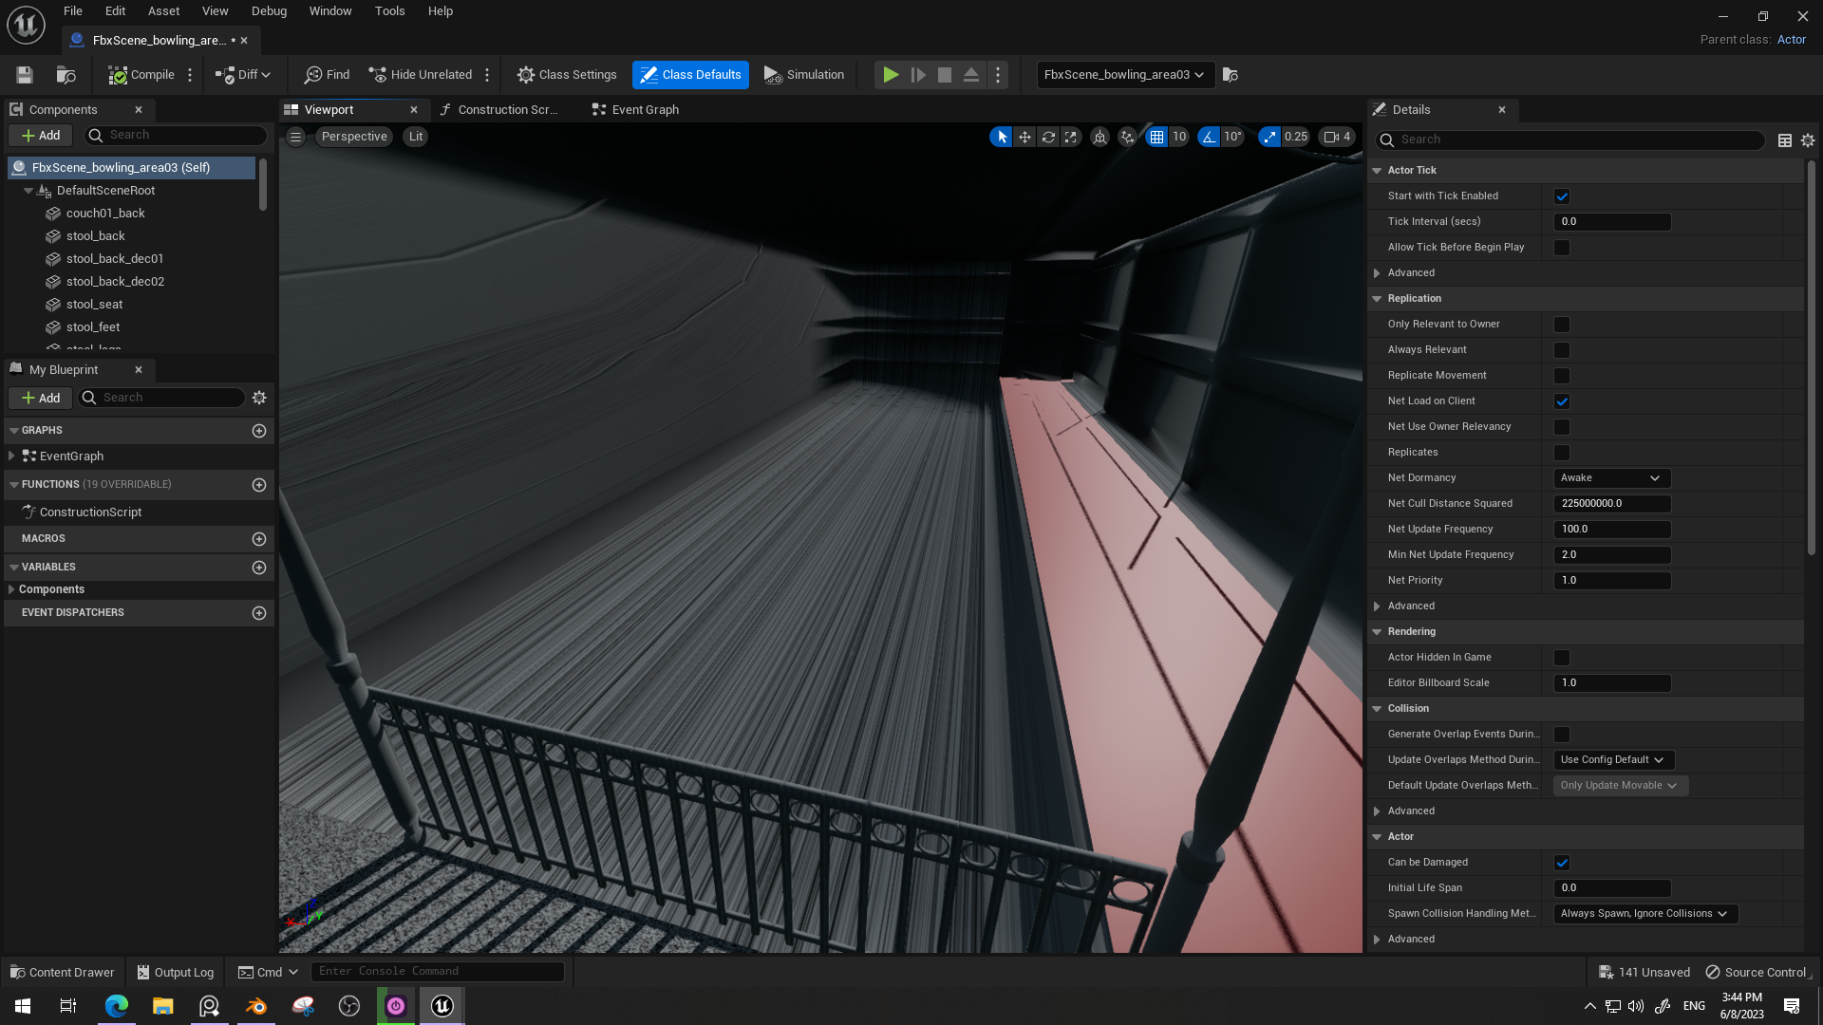The image size is (1823, 1025).
Task: Activate the Rotate tool in viewport
Action: (1048, 137)
